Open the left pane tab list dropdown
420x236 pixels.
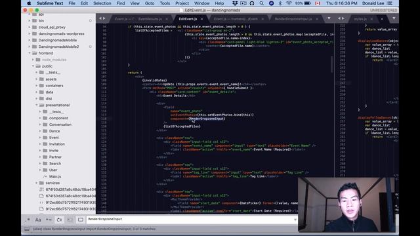click(x=329, y=18)
